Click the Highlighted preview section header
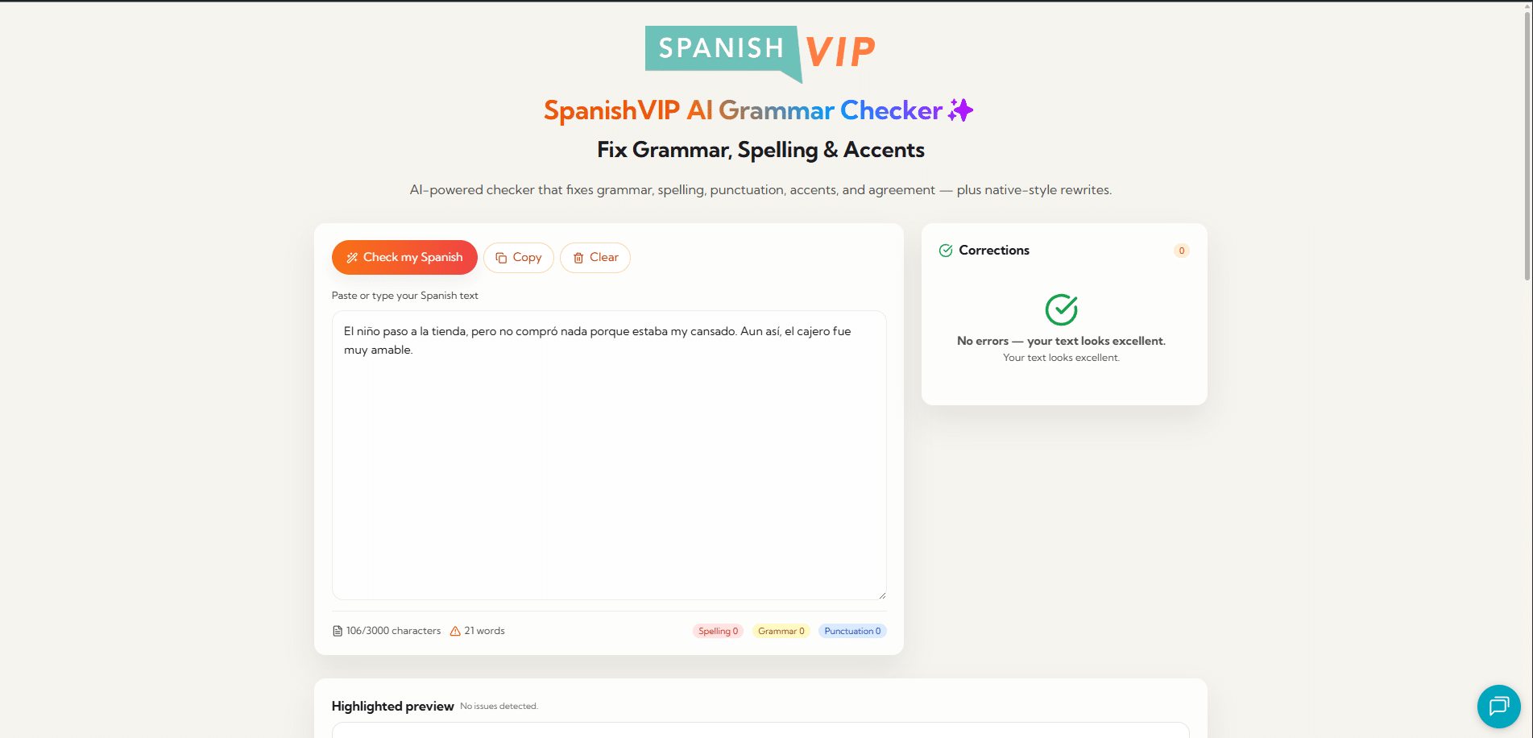 [x=392, y=706]
